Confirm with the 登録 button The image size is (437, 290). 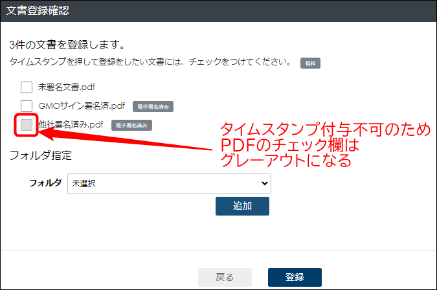pyautogui.click(x=295, y=277)
